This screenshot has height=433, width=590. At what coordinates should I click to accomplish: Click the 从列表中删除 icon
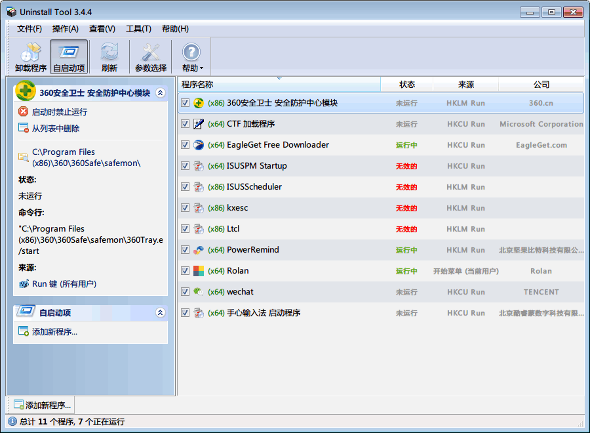pyautogui.click(x=24, y=128)
